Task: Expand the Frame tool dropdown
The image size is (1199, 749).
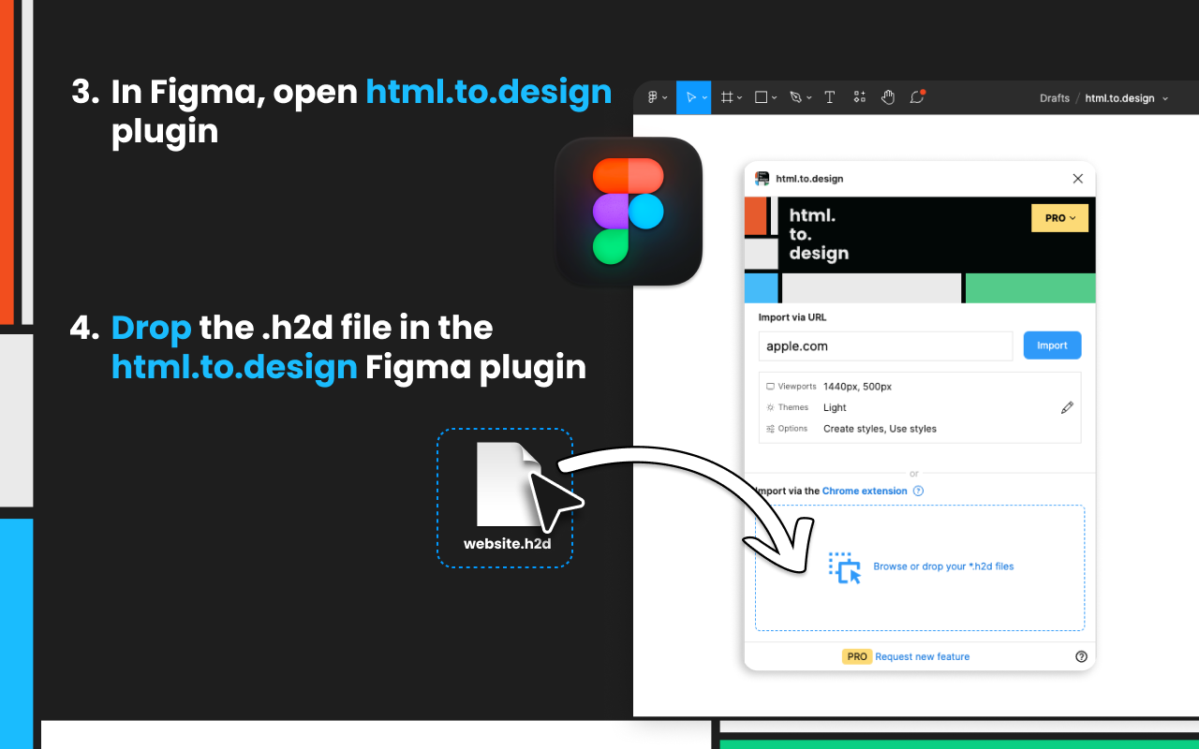Action: tap(741, 97)
